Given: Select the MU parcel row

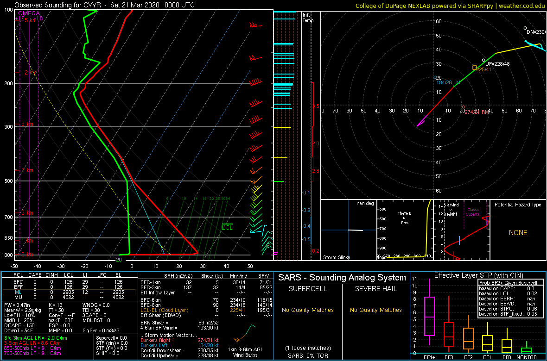Looking at the screenshot, I should pyautogui.click(x=69, y=298).
